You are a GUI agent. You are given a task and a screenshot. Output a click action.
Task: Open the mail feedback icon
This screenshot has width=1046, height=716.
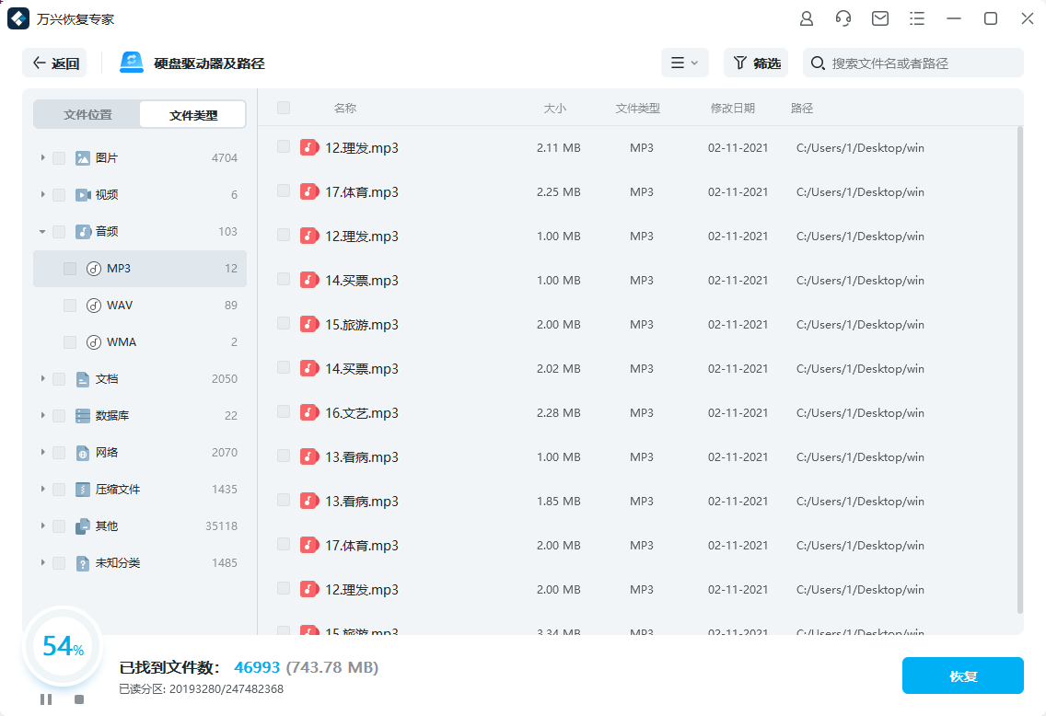tap(880, 18)
